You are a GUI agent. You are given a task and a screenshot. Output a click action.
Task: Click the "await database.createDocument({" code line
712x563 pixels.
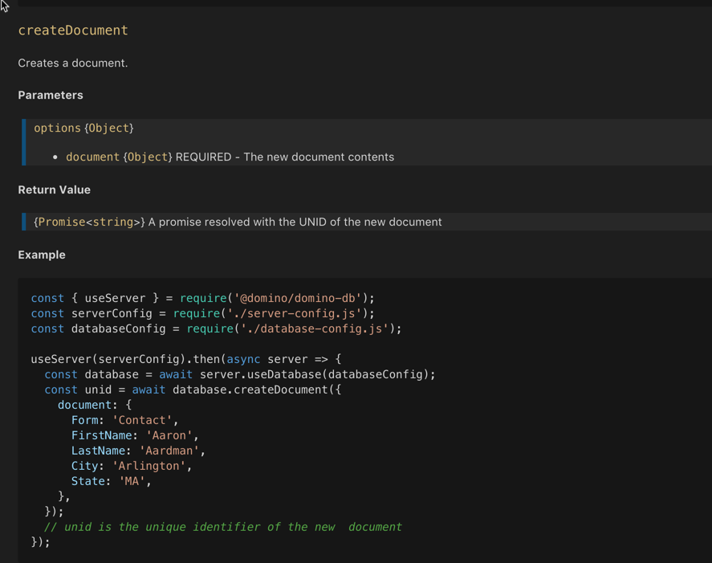[193, 390]
